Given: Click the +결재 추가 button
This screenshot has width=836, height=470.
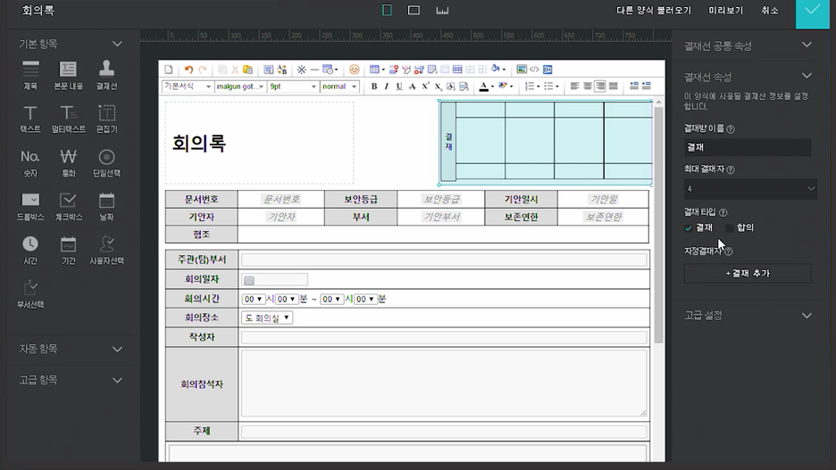Looking at the screenshot, I should pyautogui.click(x=748, y=273).
